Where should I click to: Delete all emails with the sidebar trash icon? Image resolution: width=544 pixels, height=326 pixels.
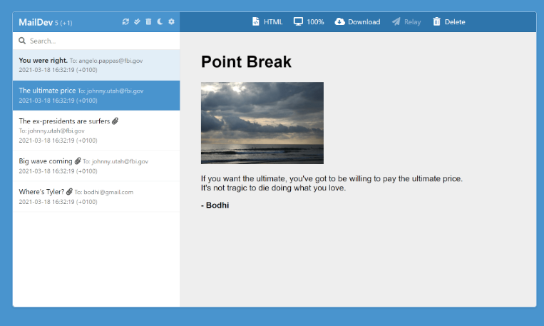(x=148, y=22)
